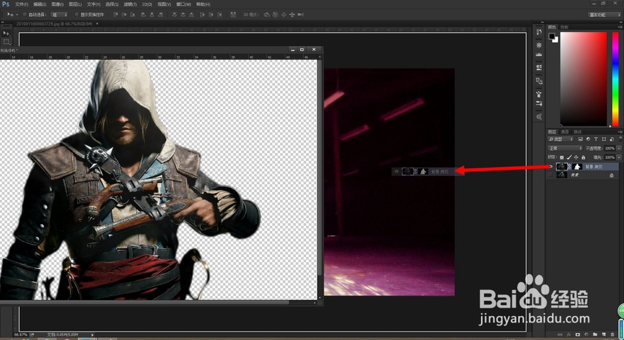This screenshot has width=624, height=340.
Task: Enable the 显示变换控件 checkbox
Action: pyautogui.click(x=76, y=14)
